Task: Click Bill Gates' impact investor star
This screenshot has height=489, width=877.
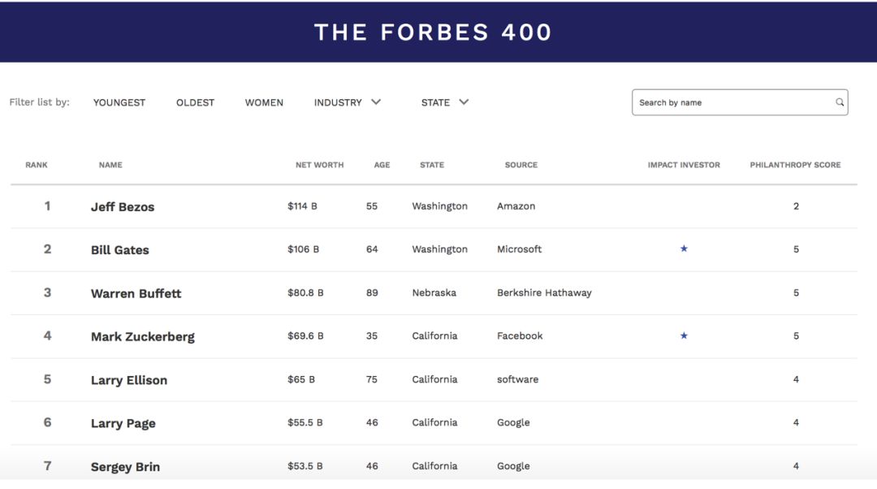Action: [x=684, y=249]
